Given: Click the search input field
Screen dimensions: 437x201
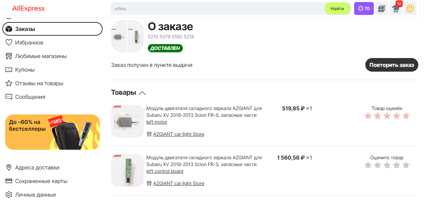Looking at the screenshot, I should (x=217, y=8).
